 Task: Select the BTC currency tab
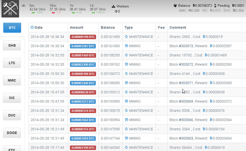[x=12, y=28]
